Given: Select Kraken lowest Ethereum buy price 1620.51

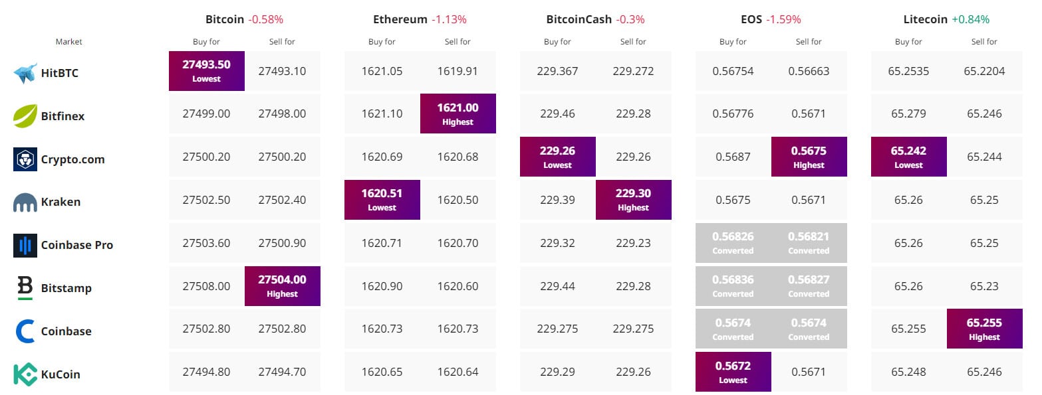Looking at the screenshot, I should (x=382, y=200).
